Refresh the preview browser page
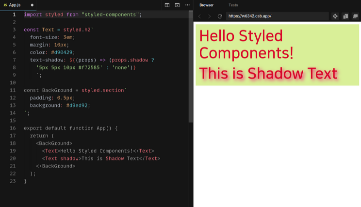361x207 pixels. 220,16
